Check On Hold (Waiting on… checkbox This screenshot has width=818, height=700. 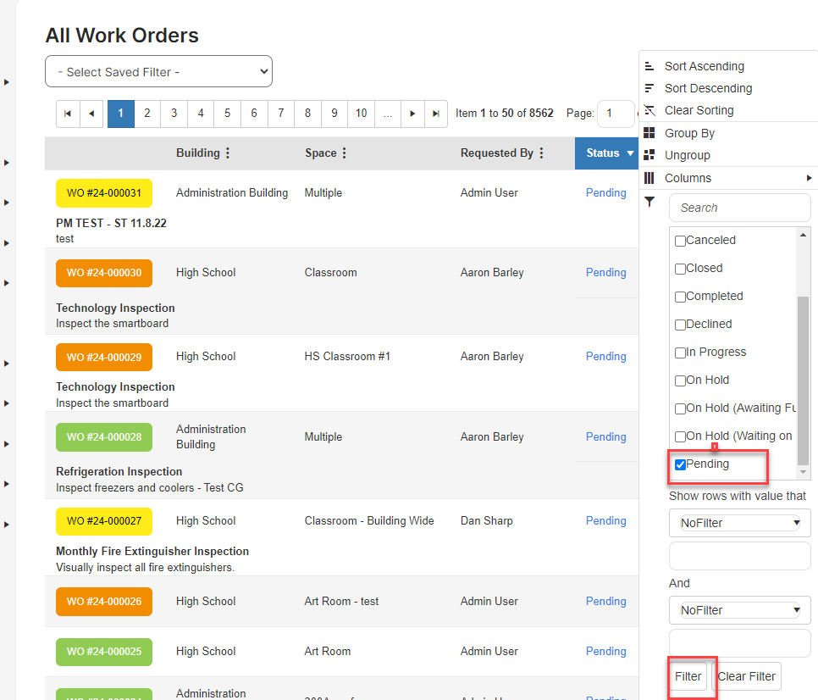(680, 436)
